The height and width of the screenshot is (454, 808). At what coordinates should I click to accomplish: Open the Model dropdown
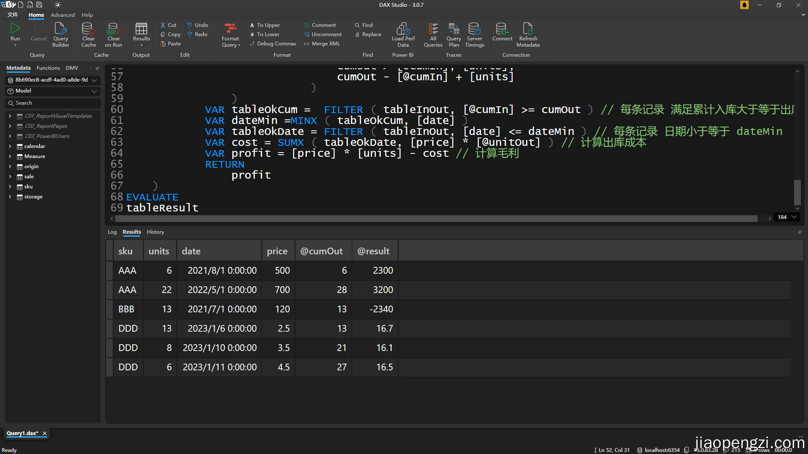point(94,91)
